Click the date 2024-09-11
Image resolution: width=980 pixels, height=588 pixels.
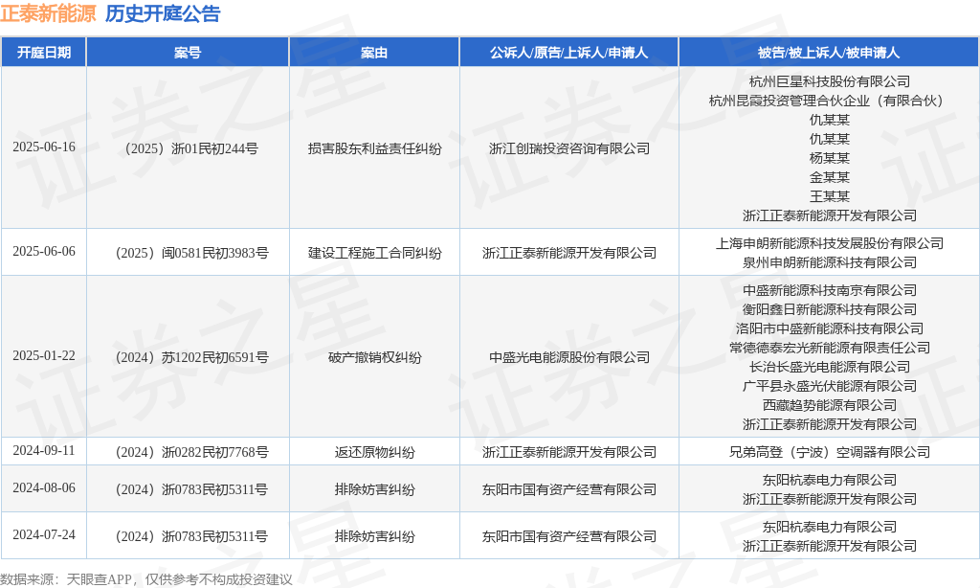click(44, 451)
